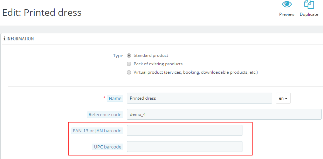Click into the Name input field
Viewport: 323px width, 159px height.
pos(199,98)
